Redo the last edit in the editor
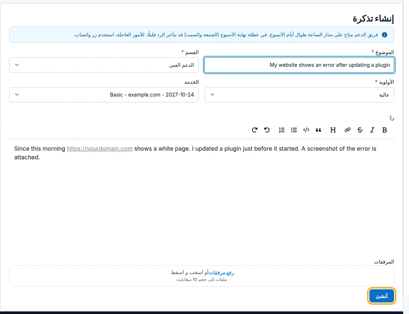This screenshot has width=409, height=314. click(x=255, y=130)
